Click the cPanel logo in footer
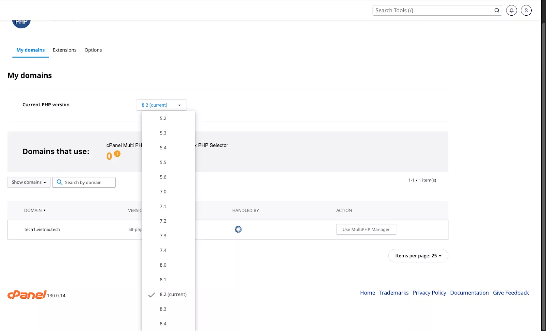 click(27, 295)
